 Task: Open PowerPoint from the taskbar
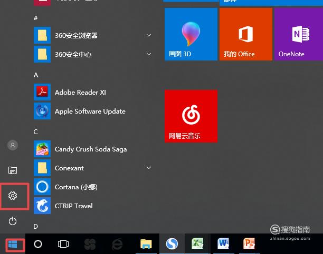[249, 243]
